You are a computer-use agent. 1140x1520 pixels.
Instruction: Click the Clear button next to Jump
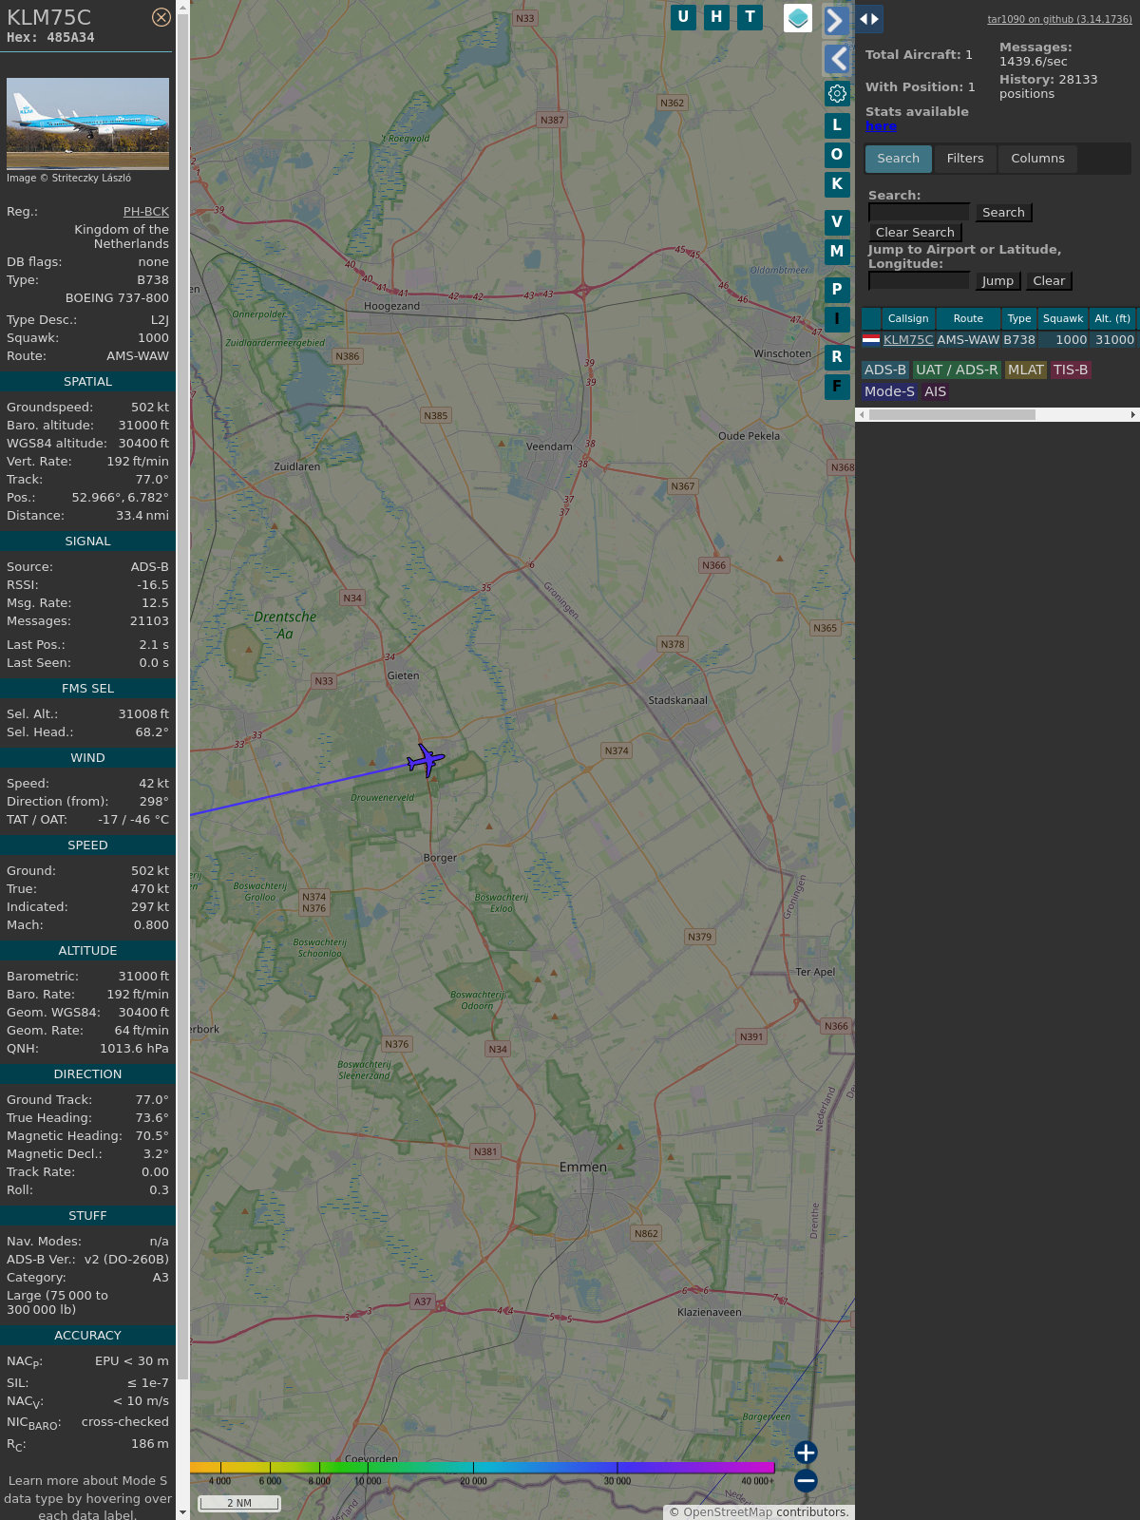tap(1049, 281)
